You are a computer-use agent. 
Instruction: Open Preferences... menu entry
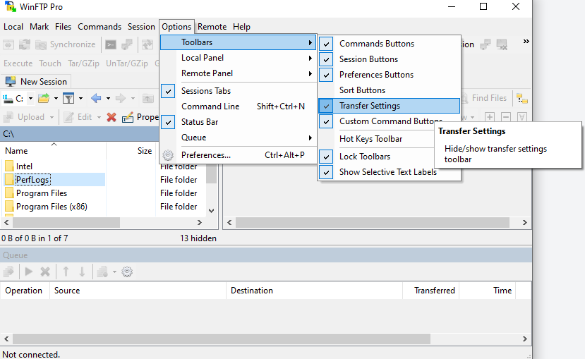coord(239,155)
